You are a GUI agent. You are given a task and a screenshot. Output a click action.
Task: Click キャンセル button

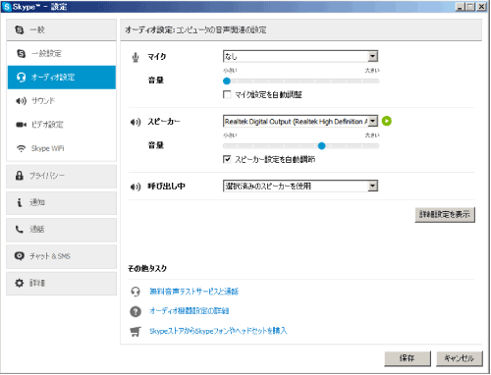pos(460,358)
